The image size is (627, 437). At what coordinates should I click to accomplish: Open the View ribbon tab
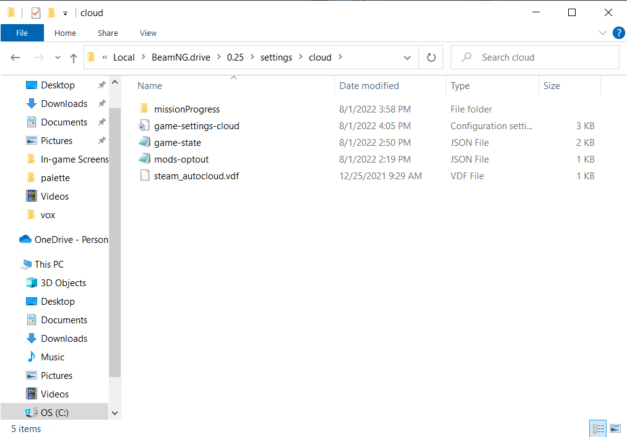pos(148,33)
